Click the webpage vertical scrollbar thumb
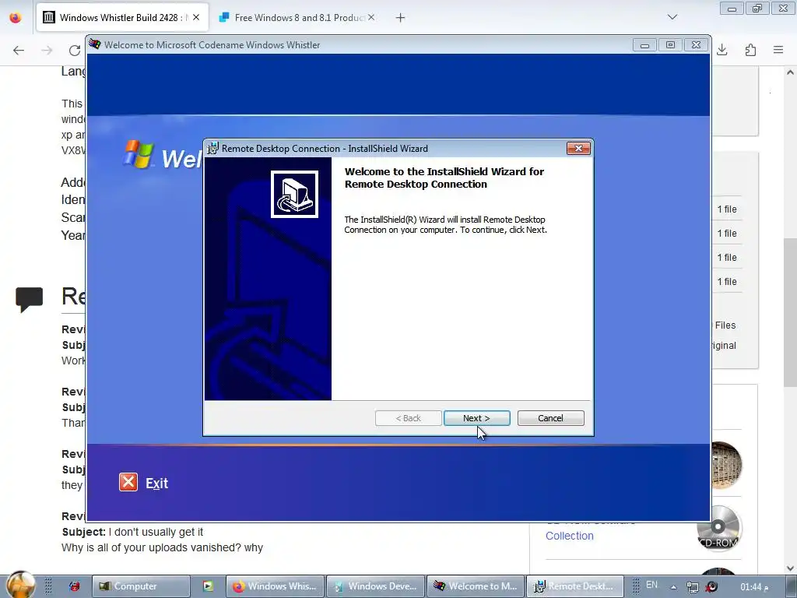Screen dimensions: 797x598 click(790, 311)
